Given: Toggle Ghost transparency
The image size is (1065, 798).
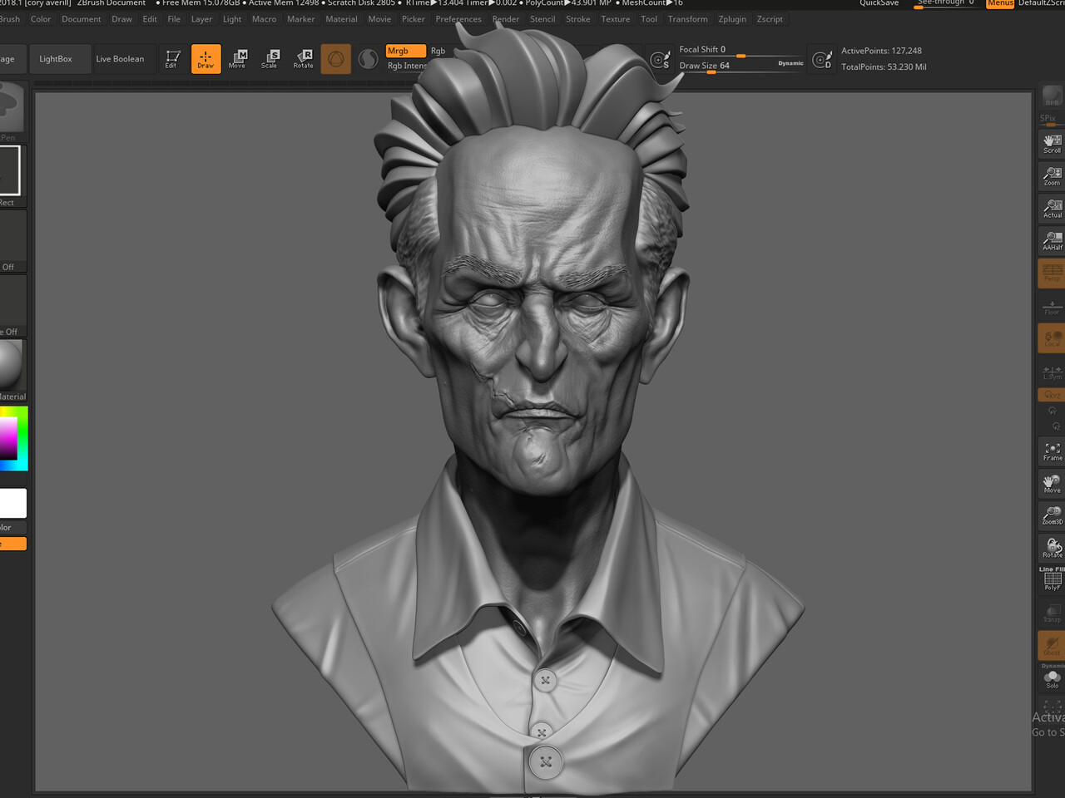Looking at the screenshot, I should [x=1052, y=645].
